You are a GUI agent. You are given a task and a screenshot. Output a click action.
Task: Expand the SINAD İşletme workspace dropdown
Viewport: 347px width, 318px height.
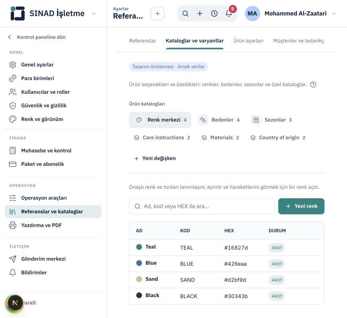[94, 14]
